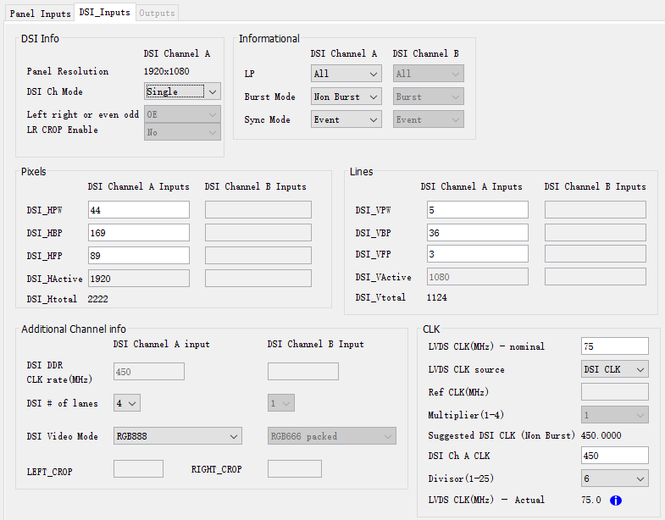Open the Left right or even odd dropdown
This screenshot has height=520, width=665.
click(182, 114)
